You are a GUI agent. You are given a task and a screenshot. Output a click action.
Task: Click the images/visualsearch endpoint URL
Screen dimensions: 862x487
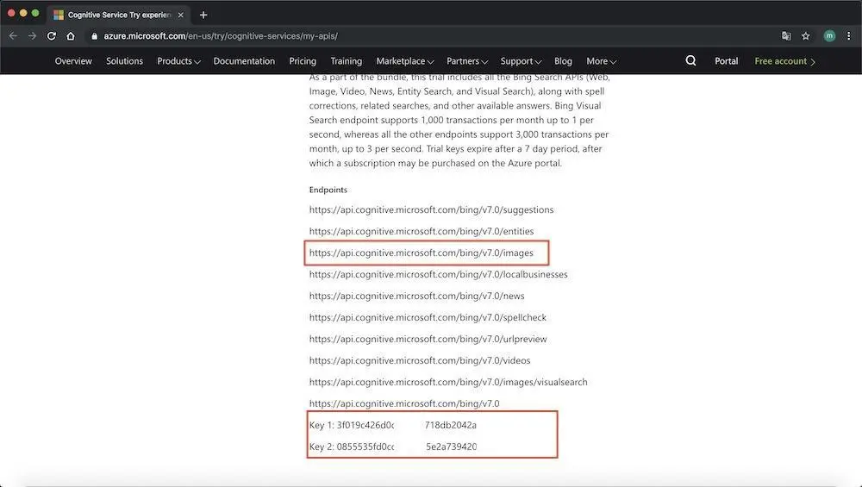tap(448, 382)
